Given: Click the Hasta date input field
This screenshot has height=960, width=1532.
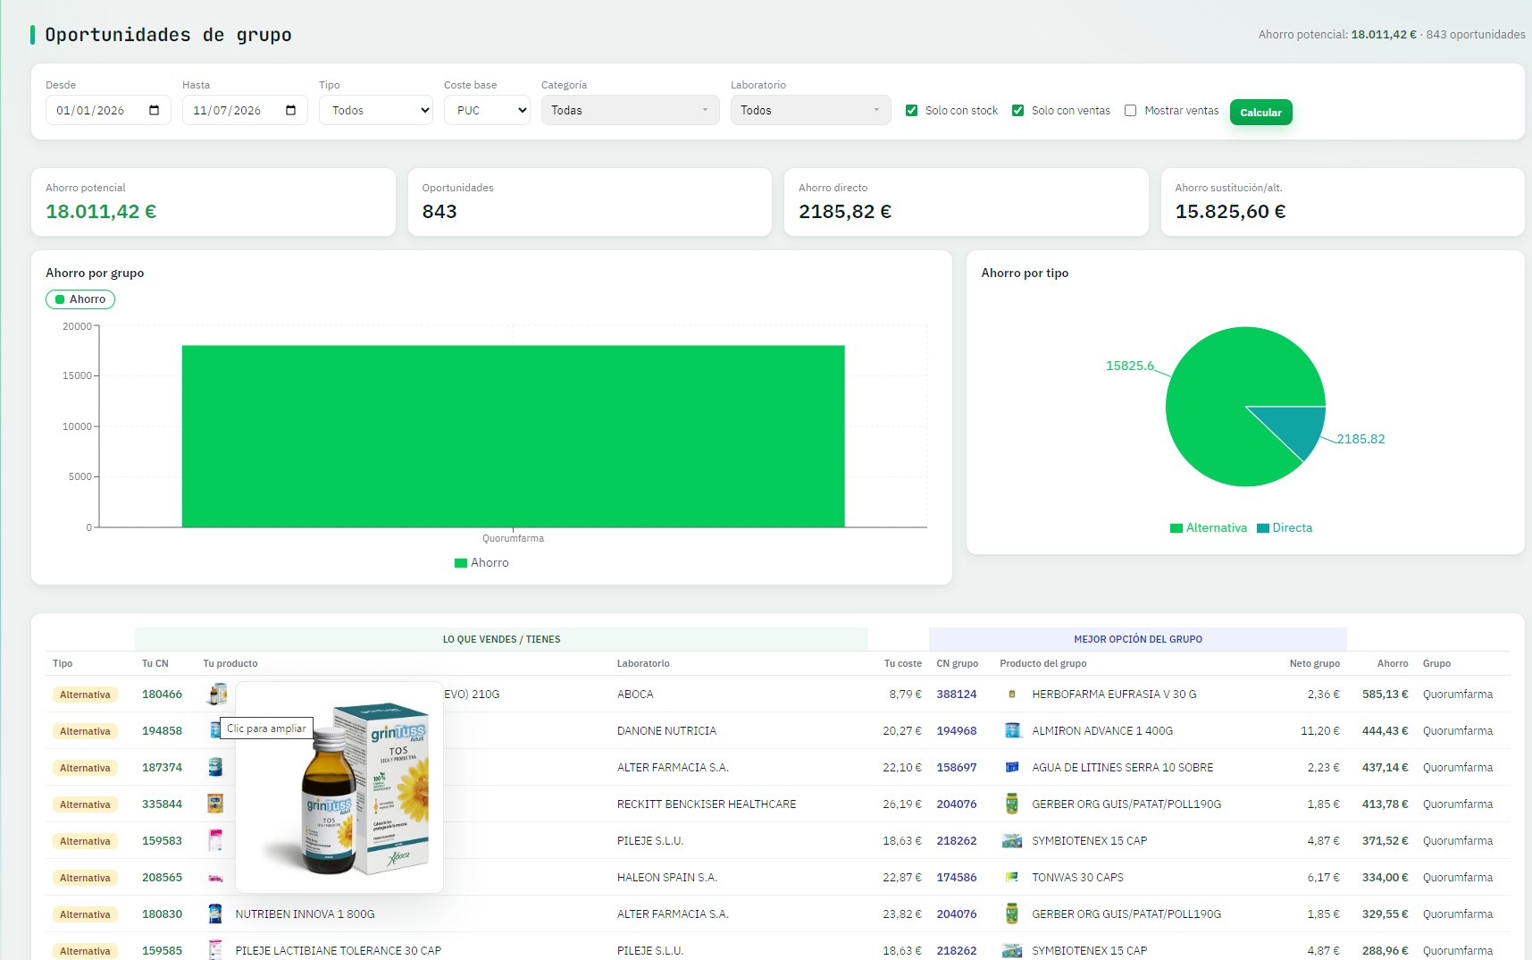Looking at the screenshot, I should (x=245, y=111).
